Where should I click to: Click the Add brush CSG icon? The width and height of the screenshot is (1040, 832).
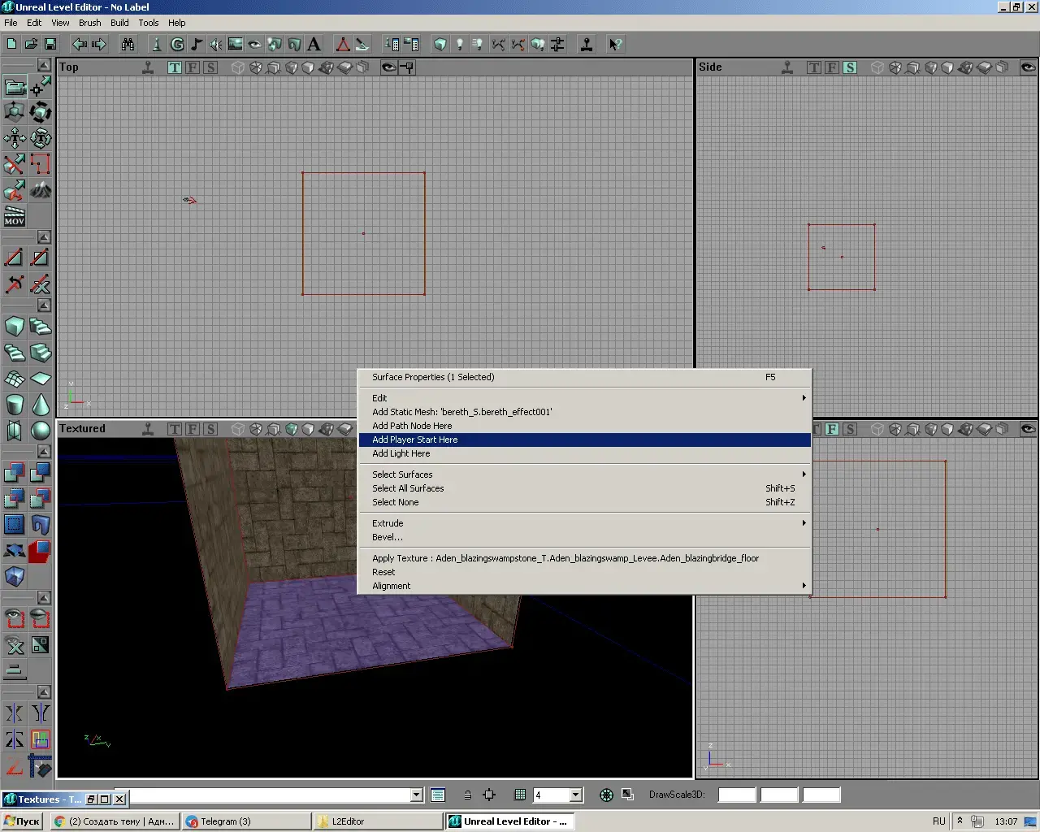tap(15, 472)
